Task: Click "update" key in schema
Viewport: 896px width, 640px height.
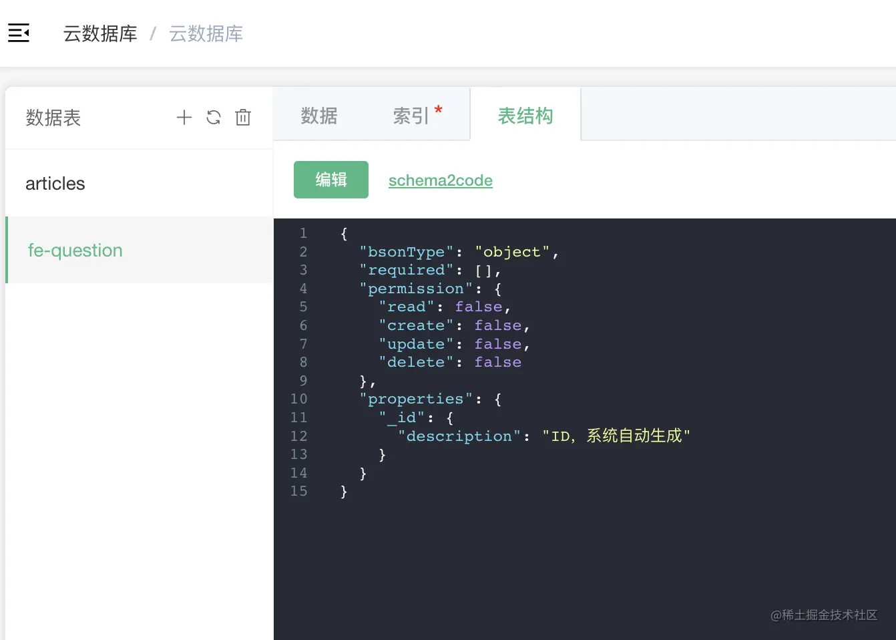Action: pyautogui.click(x=416, y=344)
